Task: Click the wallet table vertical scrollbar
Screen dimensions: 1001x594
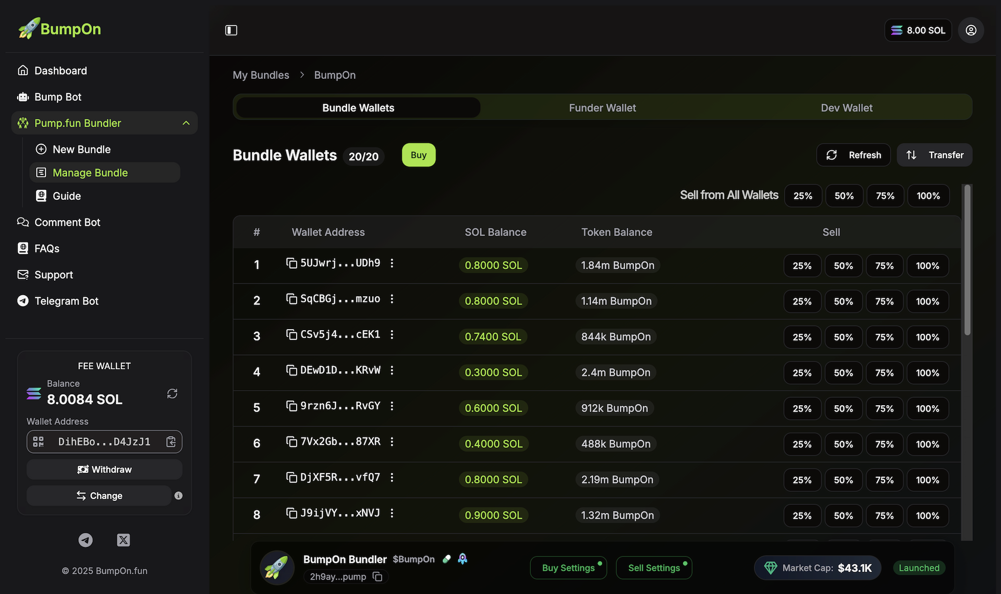Action: 967,260
